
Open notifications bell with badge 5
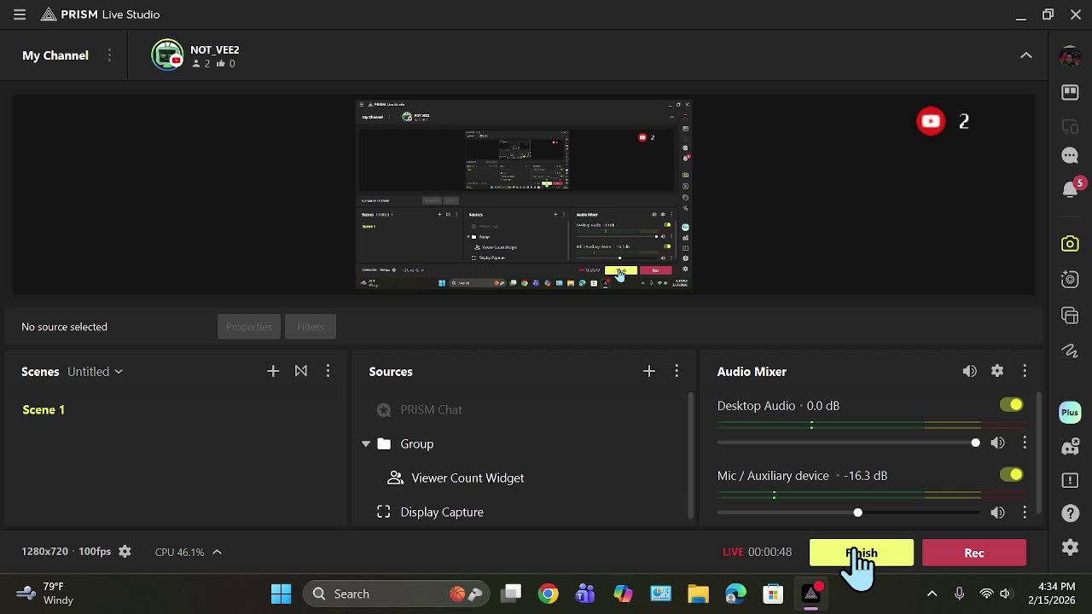click(1071, 189)
